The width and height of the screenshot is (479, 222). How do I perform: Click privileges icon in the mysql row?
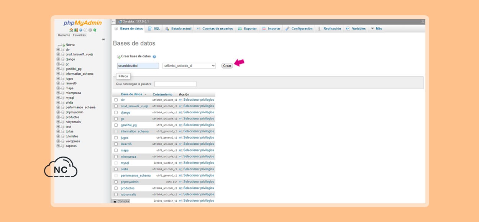(x=180, y=163)
